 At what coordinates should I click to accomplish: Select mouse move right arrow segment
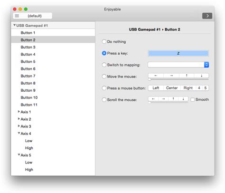tap(171, 76)
